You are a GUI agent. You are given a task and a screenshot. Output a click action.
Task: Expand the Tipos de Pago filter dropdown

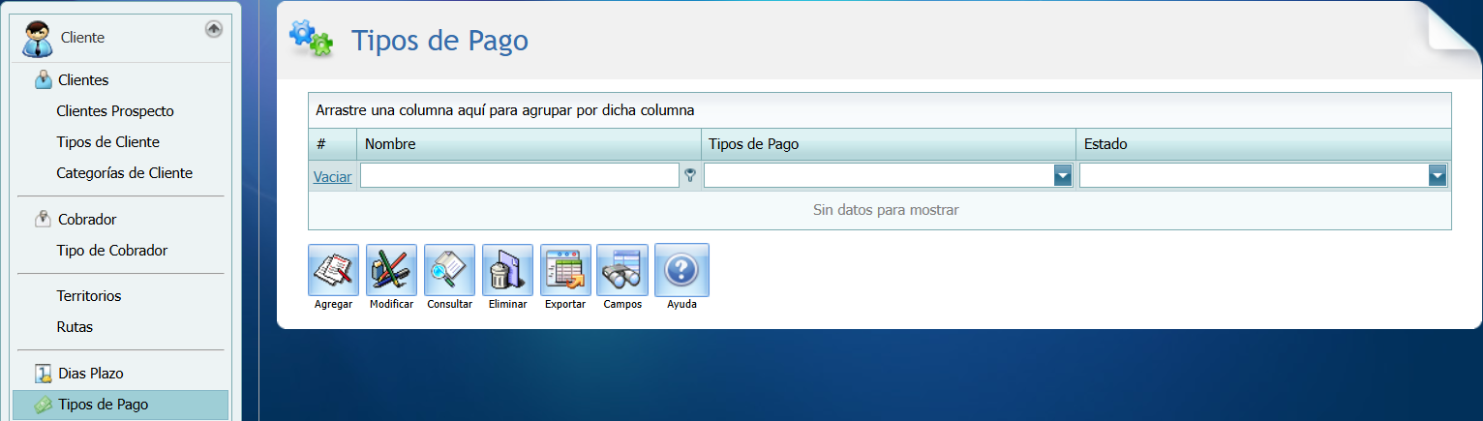coord(1063,175)
